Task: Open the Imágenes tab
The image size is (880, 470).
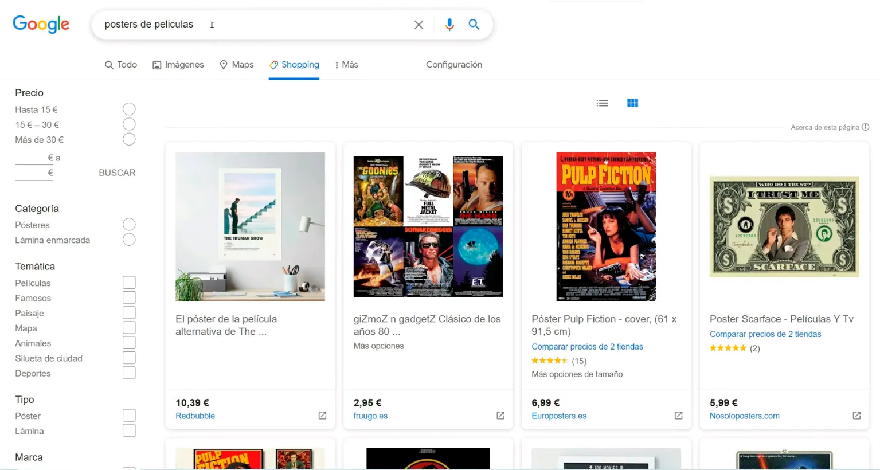Action: [x=178, y=65]
